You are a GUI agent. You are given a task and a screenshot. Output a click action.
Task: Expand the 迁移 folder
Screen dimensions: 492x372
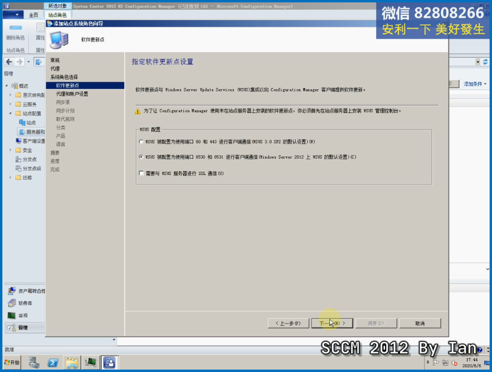point(11,177)
